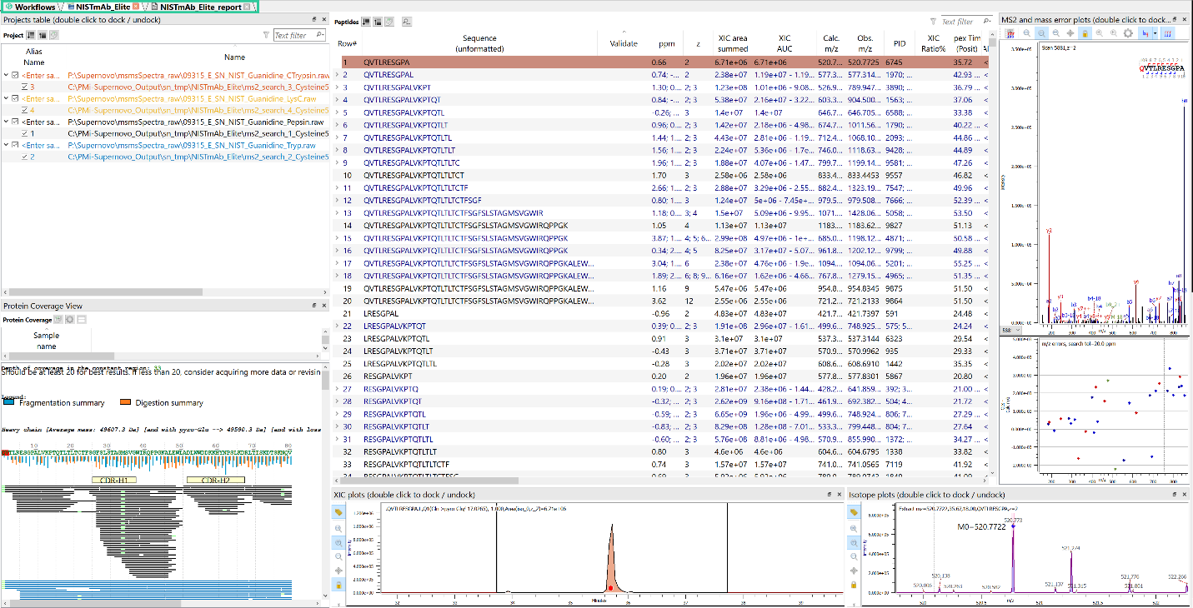Screen dimensions: 1193x608
Task: Close the MS2 and mass error plots panel
Action: coord(1186,19)
